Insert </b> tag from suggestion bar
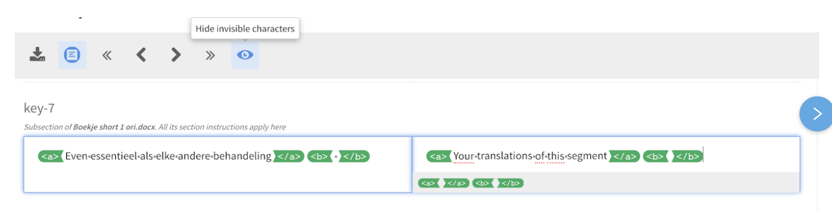This screenshot has width=832, height=222. [510, 183]
